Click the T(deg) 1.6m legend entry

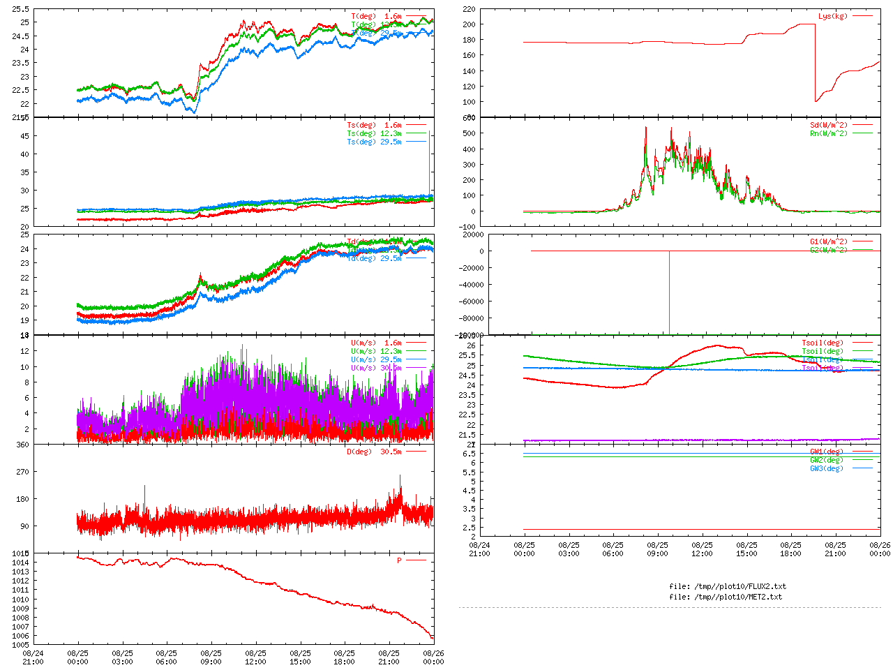pyautogui.click(x=388, y=16)
